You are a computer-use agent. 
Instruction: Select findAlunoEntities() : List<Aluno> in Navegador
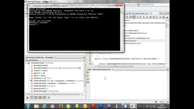45,86
